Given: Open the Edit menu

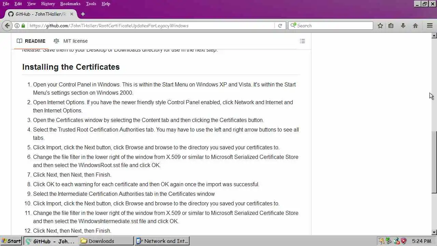Looking at the screenshot, I should coord(18,4).
